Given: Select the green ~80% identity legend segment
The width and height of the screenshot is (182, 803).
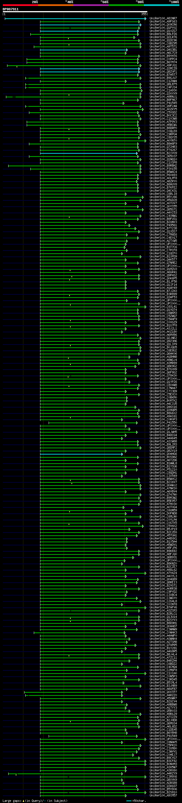Looking at the screenshot, I should pos(126,5).
